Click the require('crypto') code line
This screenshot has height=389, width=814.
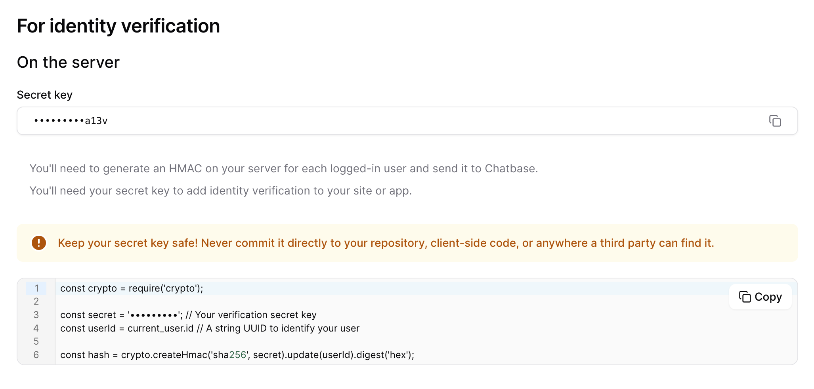point(132,288)
